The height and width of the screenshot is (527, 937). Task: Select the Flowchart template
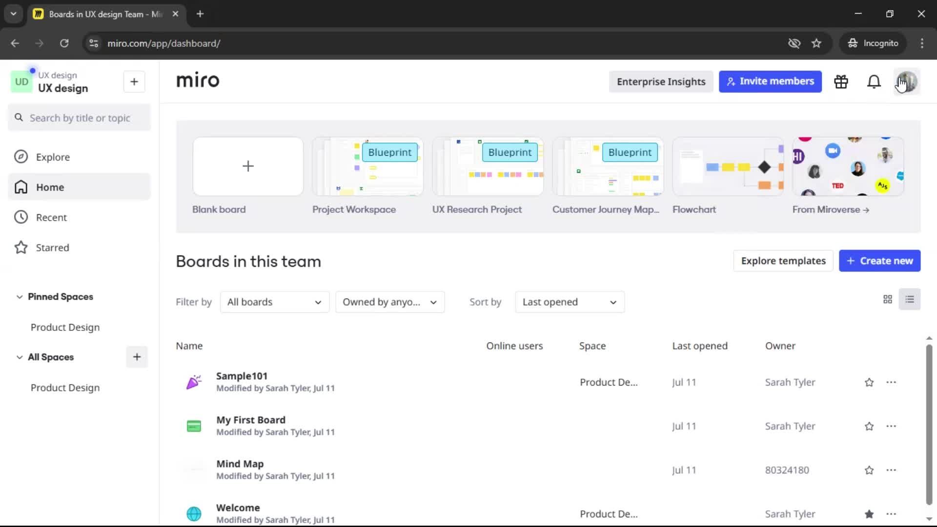click(x=728, y=166)
